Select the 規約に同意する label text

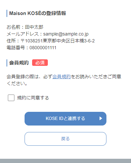33,98
